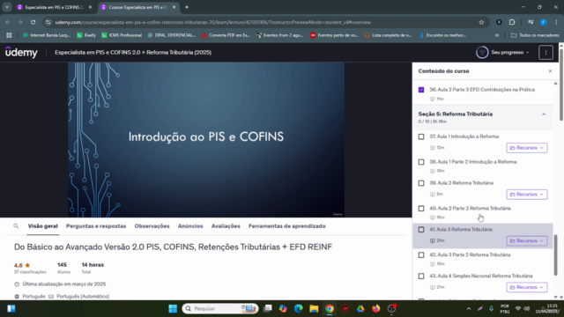
Task: Open lecture 40 Aula 2 Parte 2 Reforma Tributária
Action: point(483,212)
